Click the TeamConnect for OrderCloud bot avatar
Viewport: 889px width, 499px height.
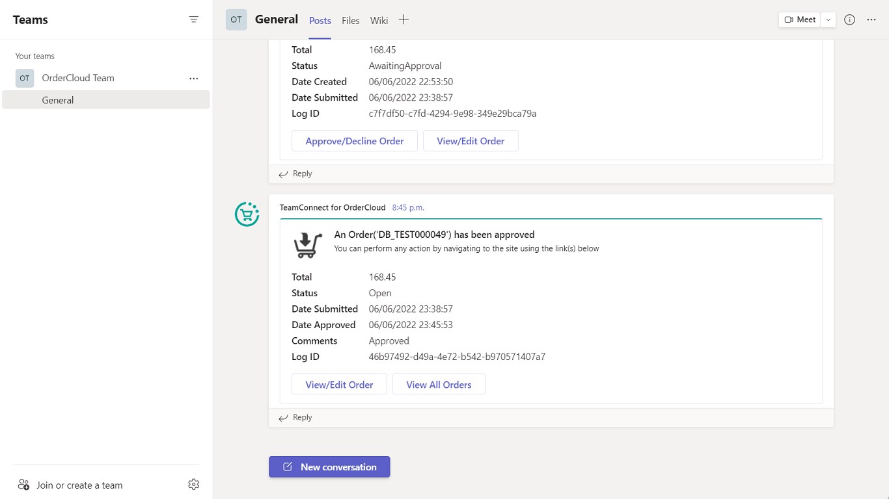[x=247, y=214]
